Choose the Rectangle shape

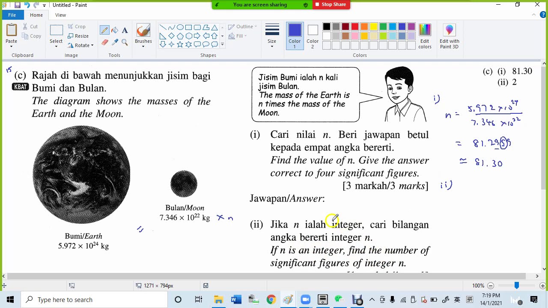[188, 27]
